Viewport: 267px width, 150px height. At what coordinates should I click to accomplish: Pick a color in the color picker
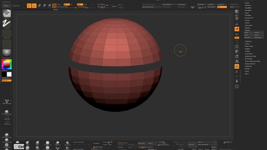(7, 64)
